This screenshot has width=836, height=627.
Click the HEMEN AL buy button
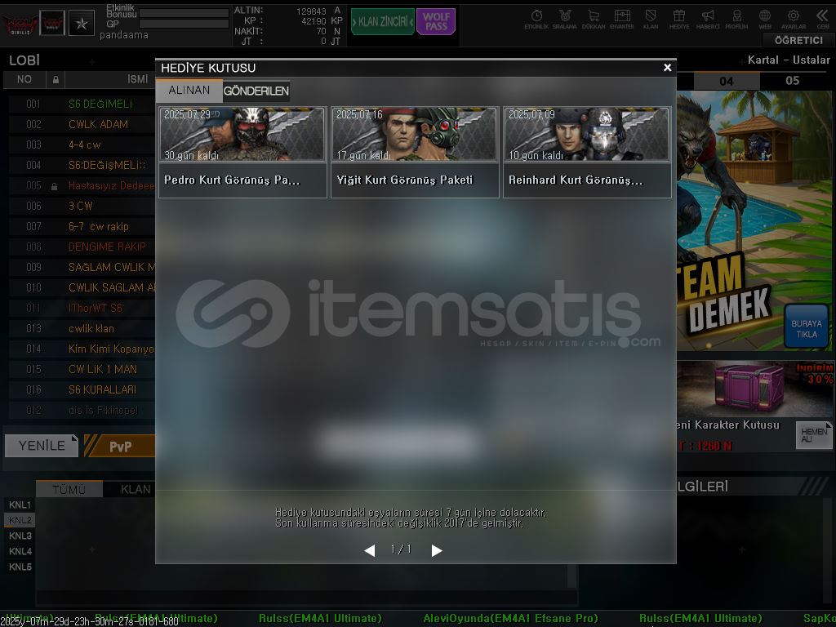[814, 435]
